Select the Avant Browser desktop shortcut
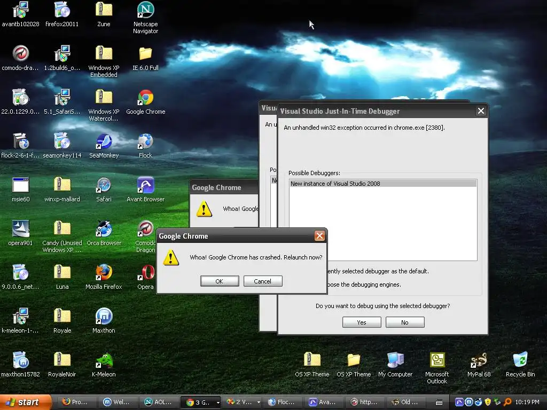Screen dimensions: 547x410 pyautogui.click(x=145, y=190)
